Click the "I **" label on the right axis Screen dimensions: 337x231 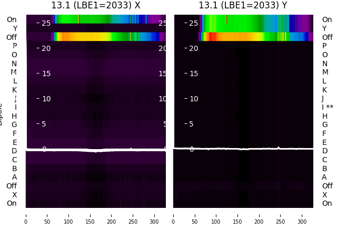click(x=328, y=107)
